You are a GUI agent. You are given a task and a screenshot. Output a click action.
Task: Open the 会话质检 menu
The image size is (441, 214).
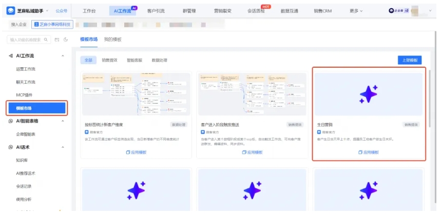point(256,11)
